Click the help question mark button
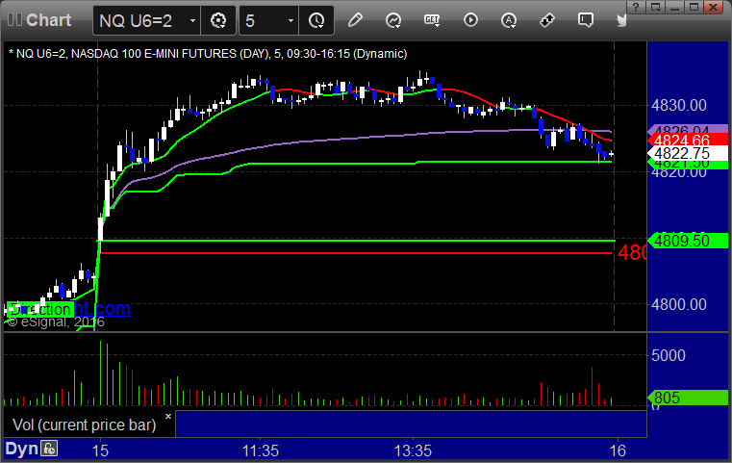 636,7
